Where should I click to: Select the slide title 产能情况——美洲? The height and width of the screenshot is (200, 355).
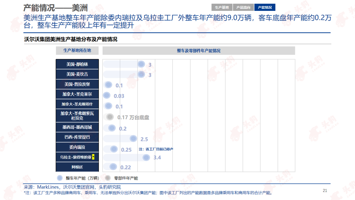[56, 8]
